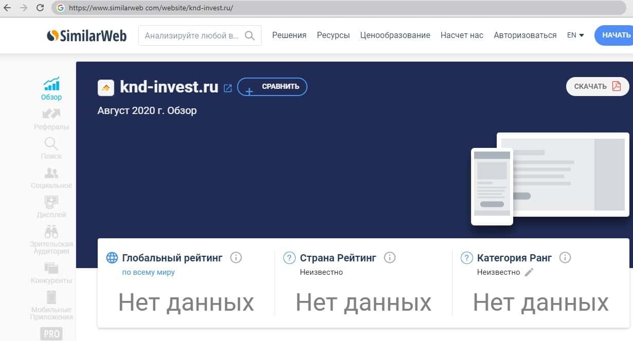Open the Социальное sidebar section
The image size is (633, 341).
coord(51,178)
